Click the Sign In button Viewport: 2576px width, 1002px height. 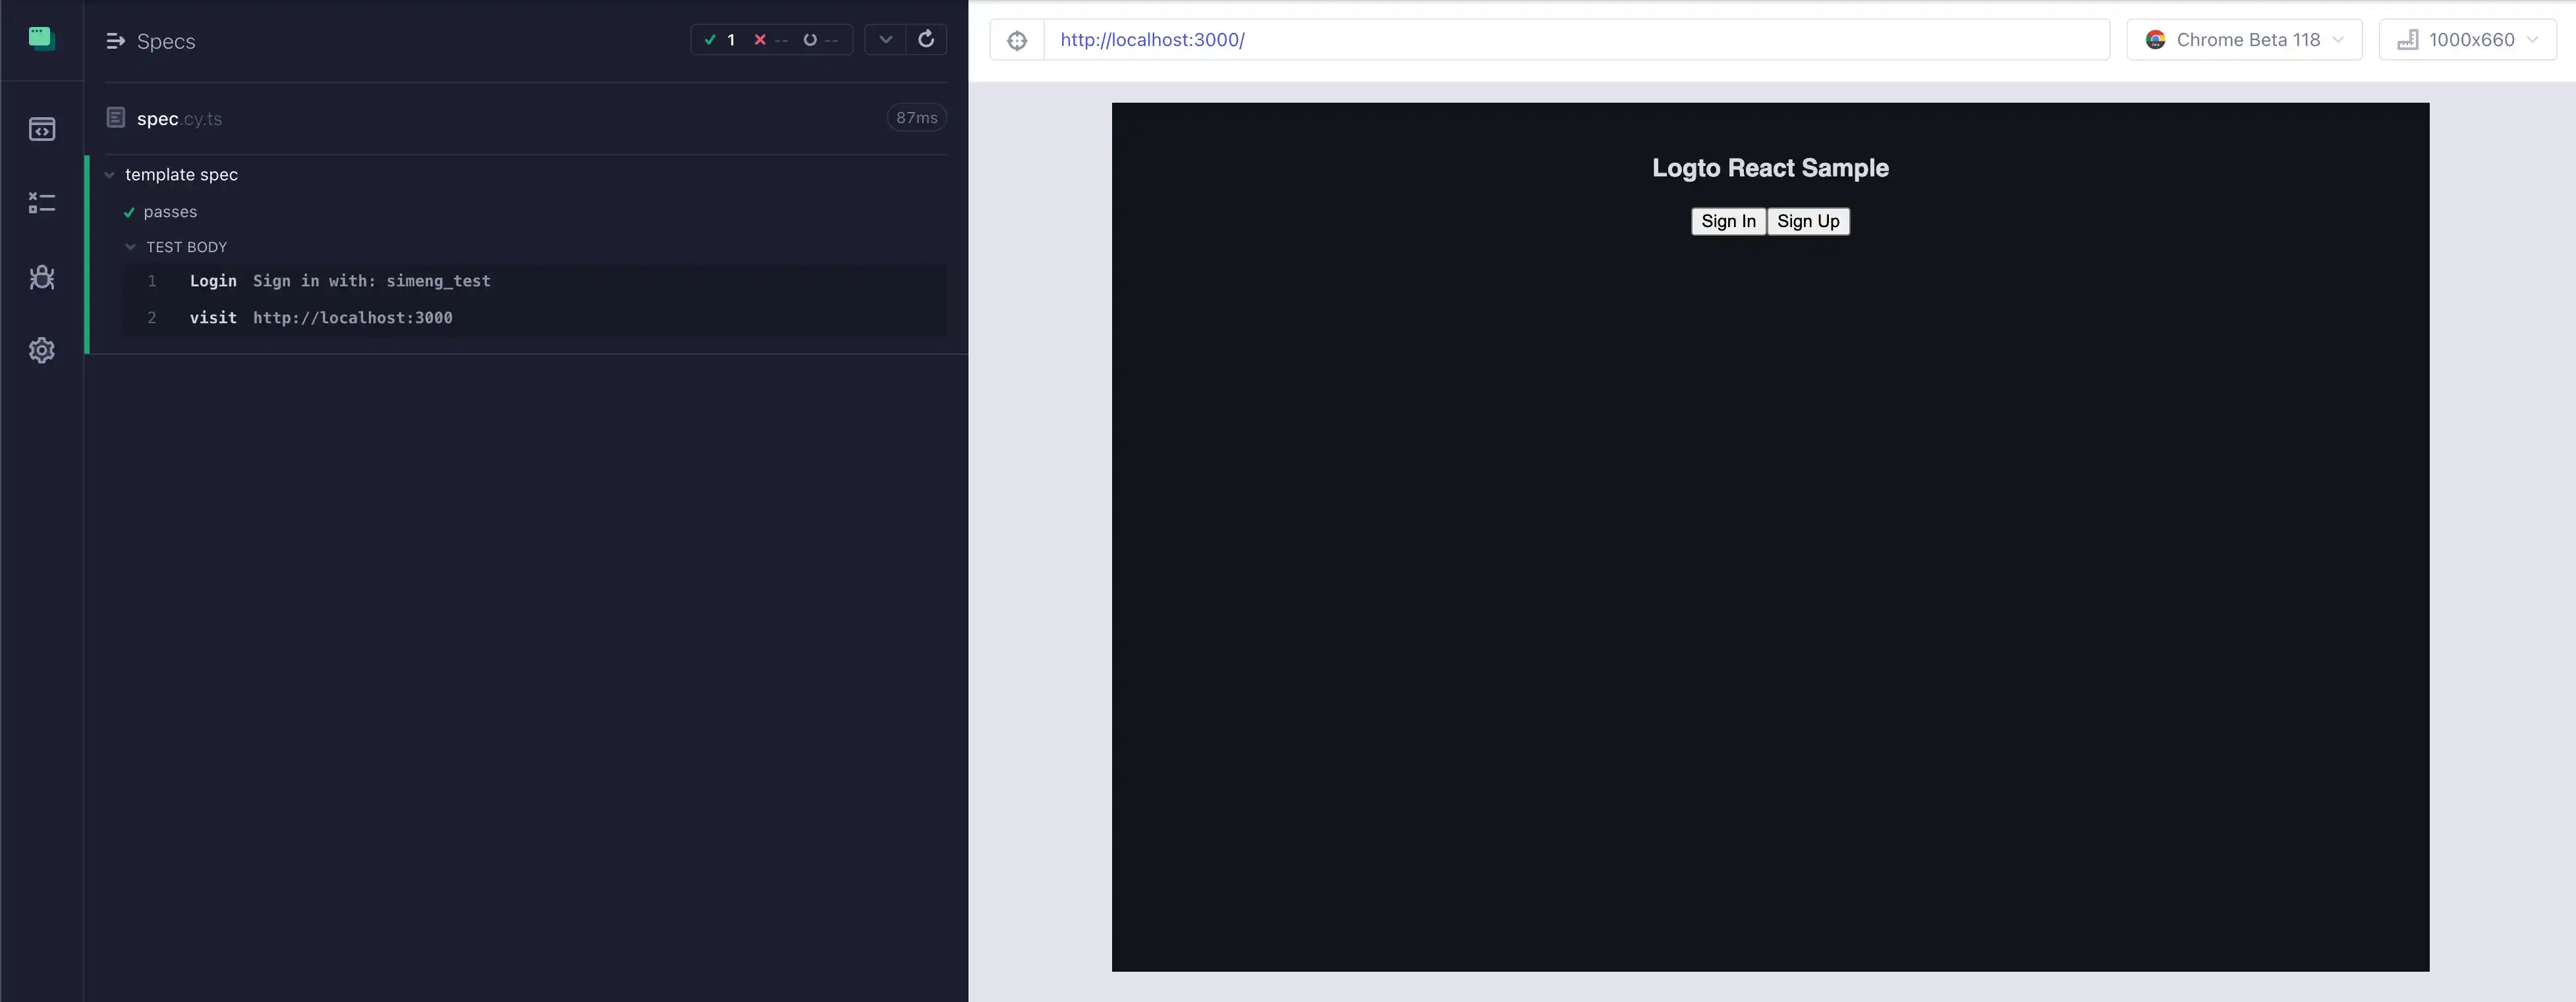point(1728,221)
